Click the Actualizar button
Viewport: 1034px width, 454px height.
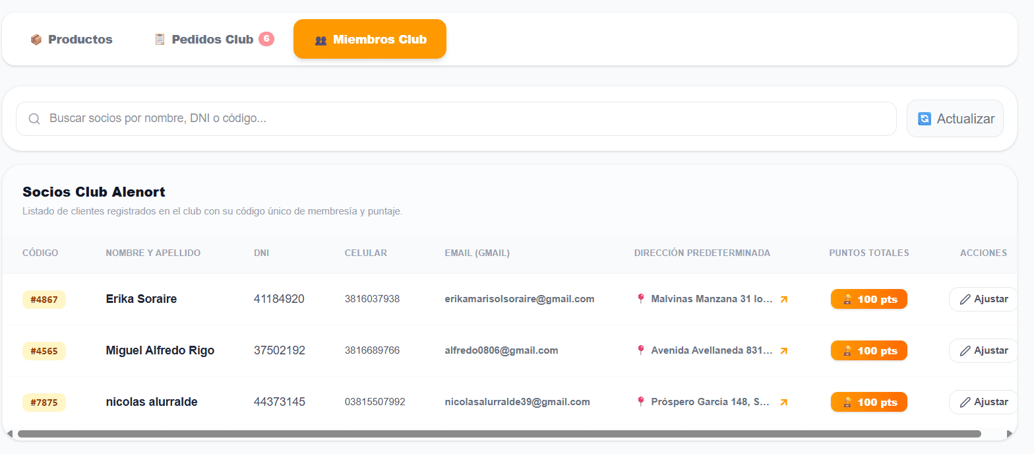click(955, 119)
